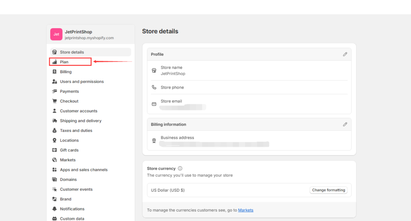Edit Billing information using the pencil icon
Screen dimensions: 411x221
[345, 124]
